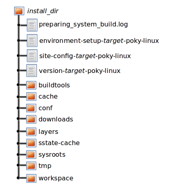Open the downloads folder icon
174x196 pixels.
point(31,119)
